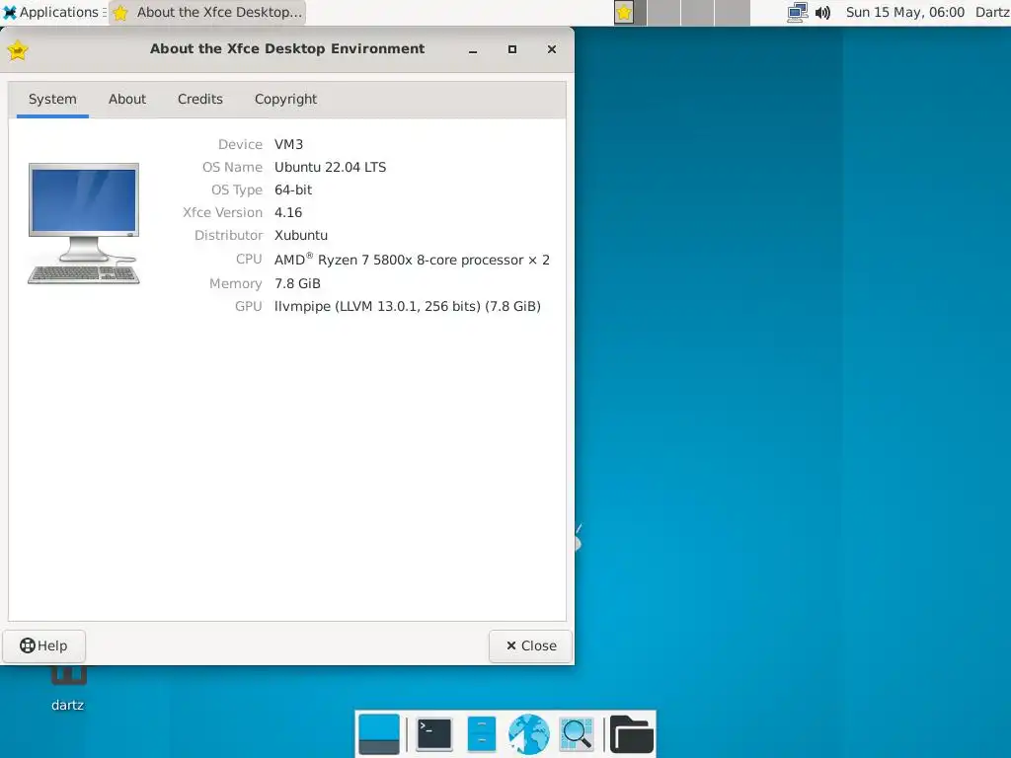1011x758 pixels.
Task: Open the home folder dock icon
Action: (631, 734)
